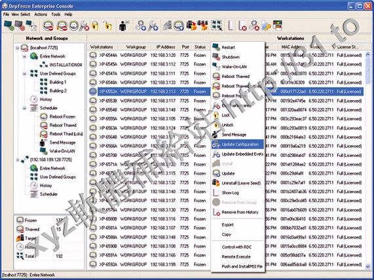Viewport: 374px width, 280px height.
Task: Open the Select menu
Action: (x=25, y=14)
